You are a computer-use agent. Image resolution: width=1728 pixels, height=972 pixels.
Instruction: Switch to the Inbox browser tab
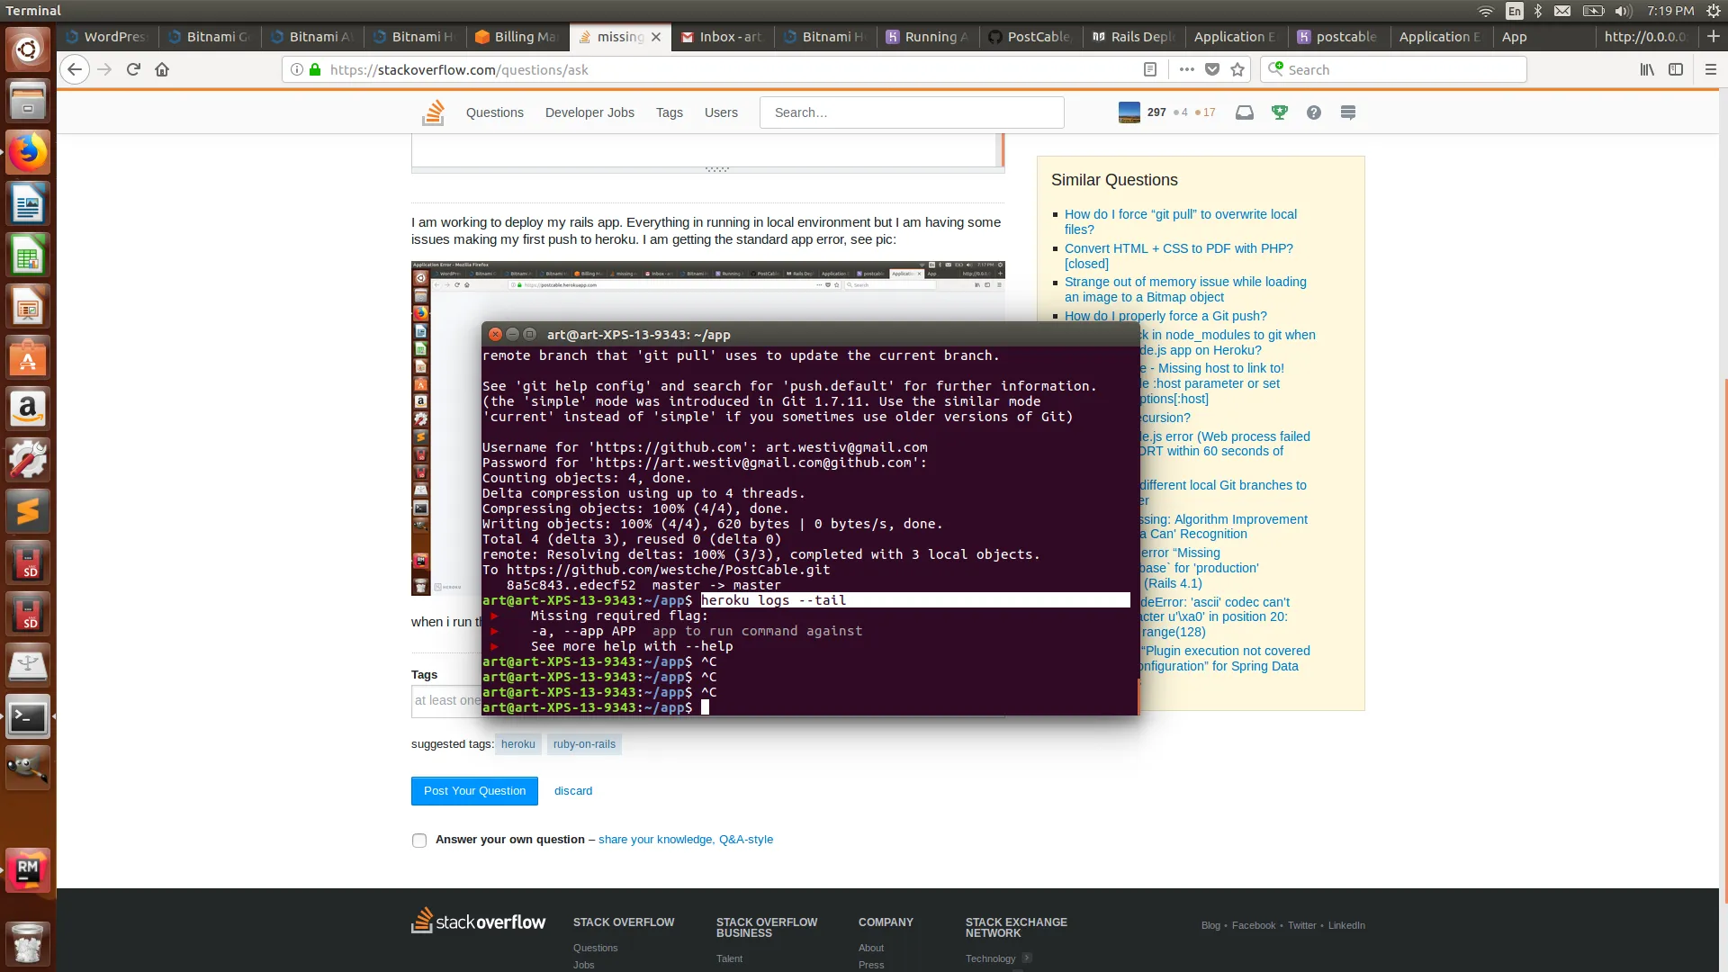pos(722,37)
